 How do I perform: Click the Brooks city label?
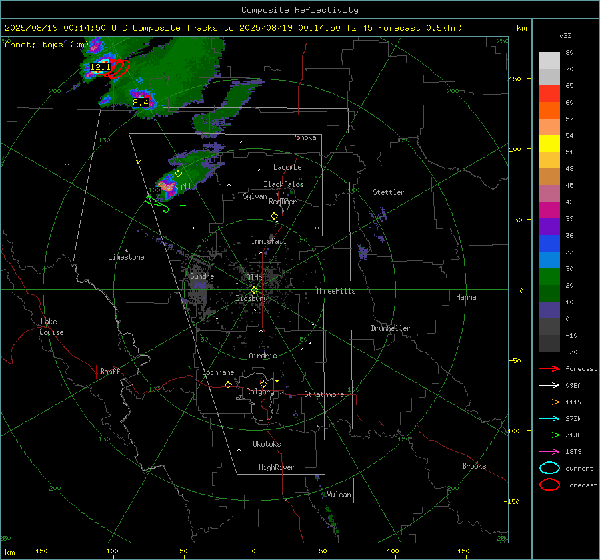point(474,466)
